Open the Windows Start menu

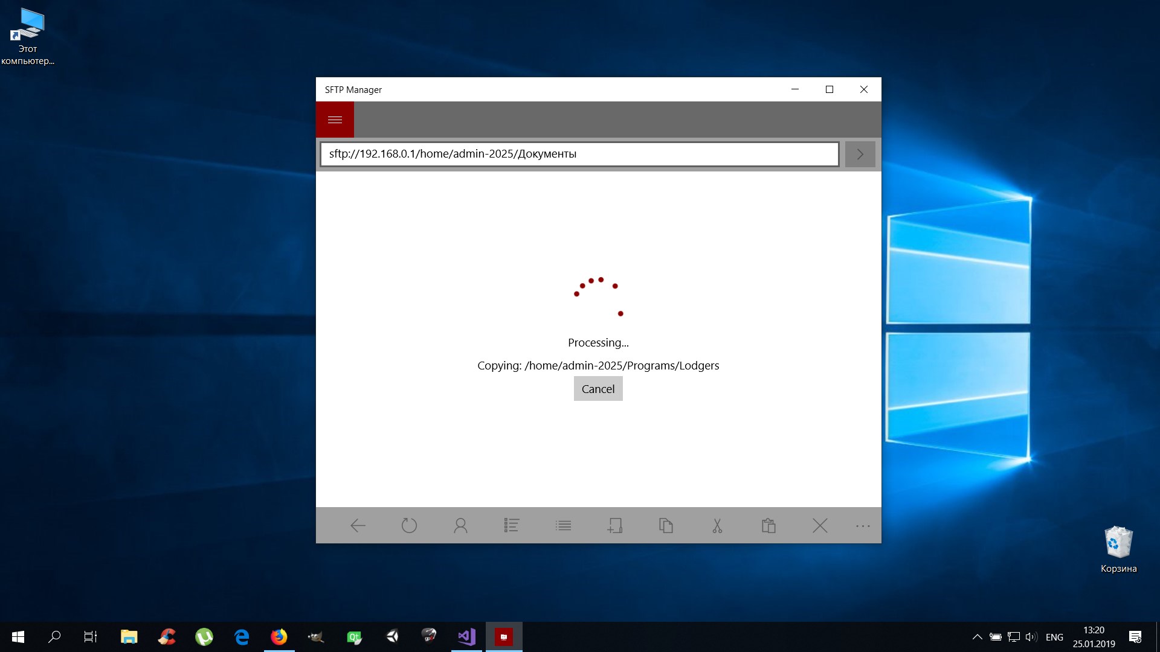pyautogui.click(x=18, y=637)
